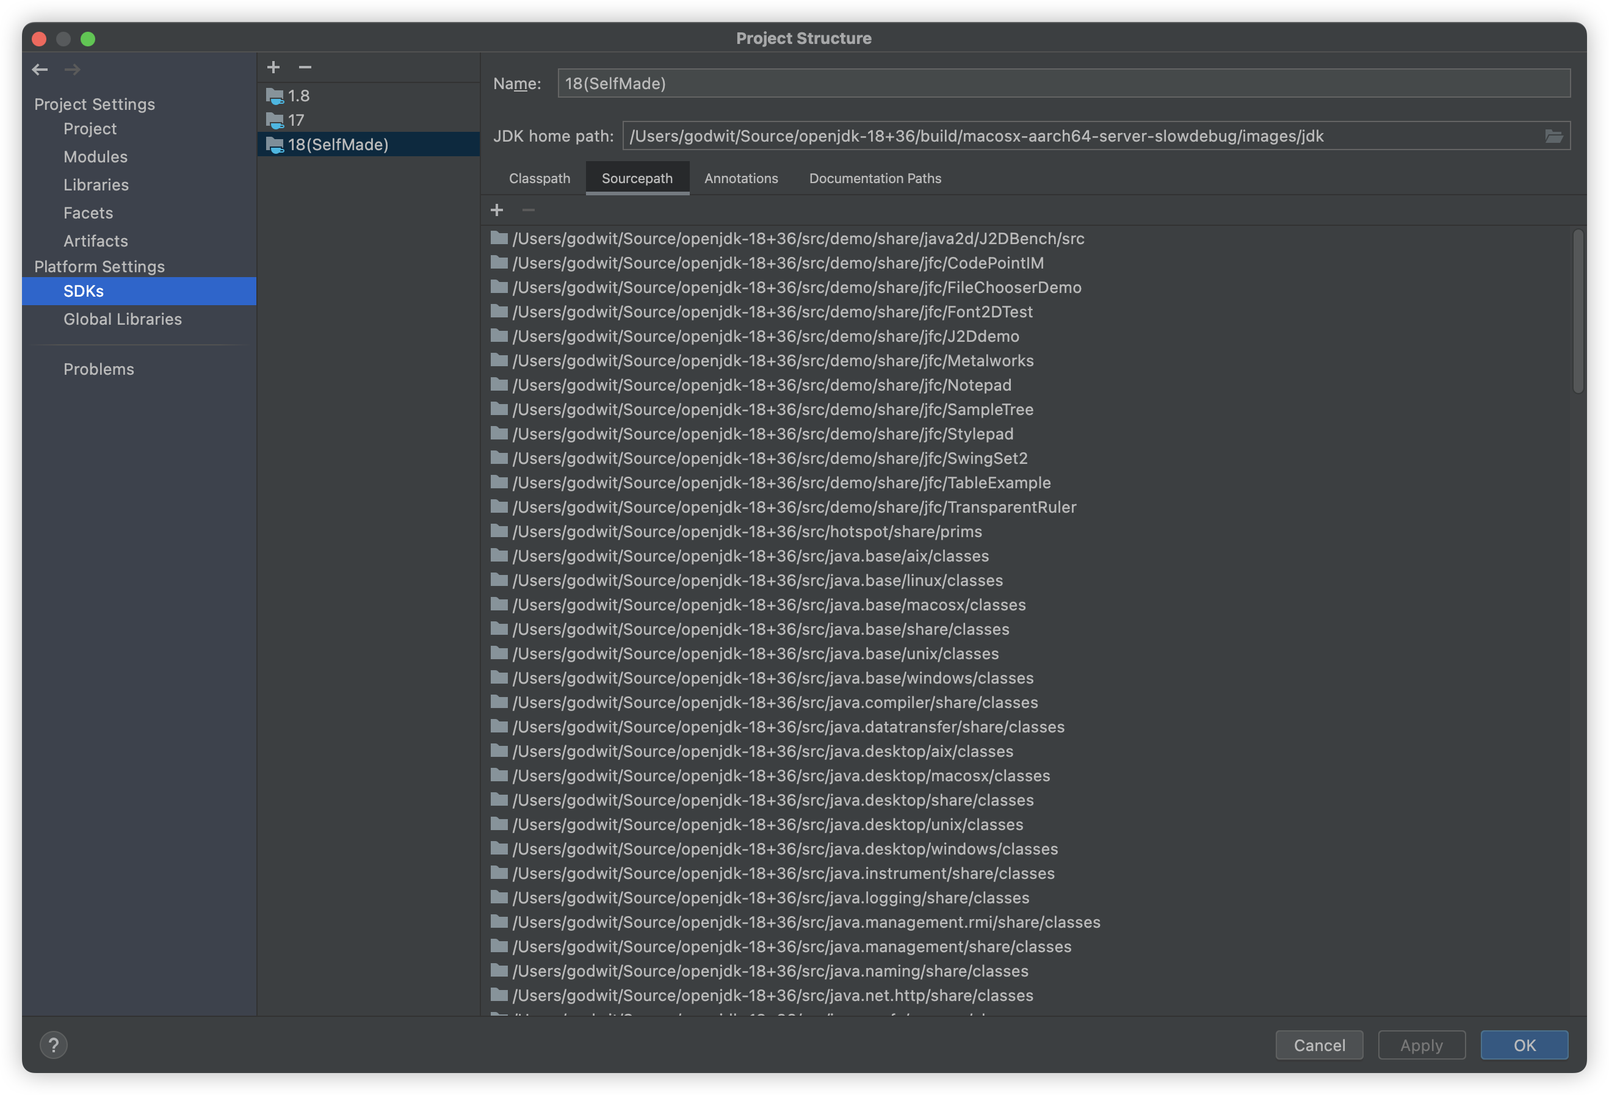Open help question mark button
Screen dimensions: 1609x1095
53,1044
